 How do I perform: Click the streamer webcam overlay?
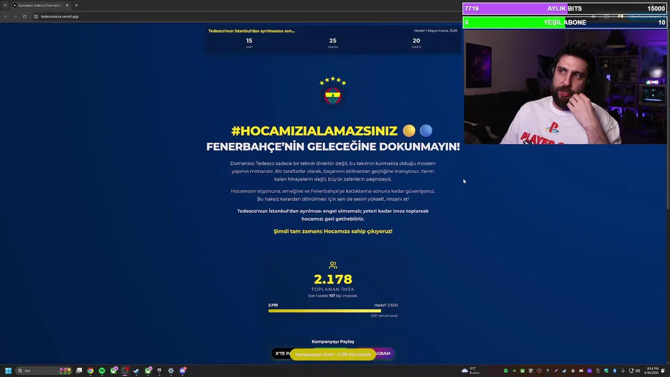(x=565, y=86)
